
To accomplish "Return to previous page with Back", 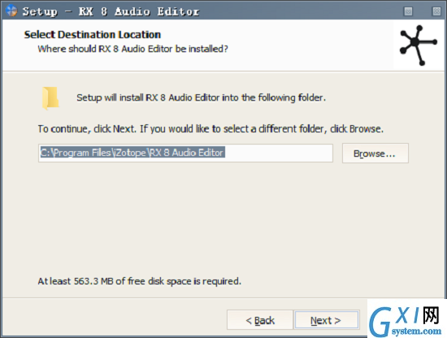I will tap(260, 320).
